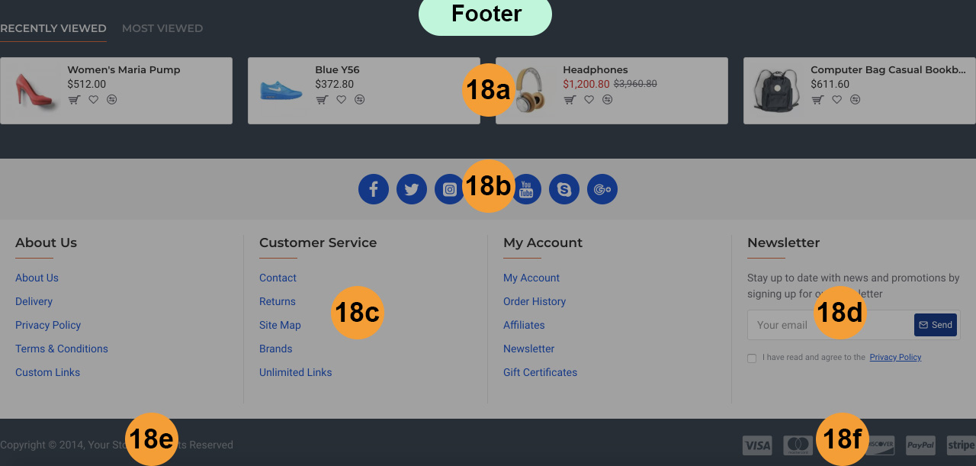976x466 pixels.
Task: Add Women's Maria Pump to cart
Action: (74, 100)
